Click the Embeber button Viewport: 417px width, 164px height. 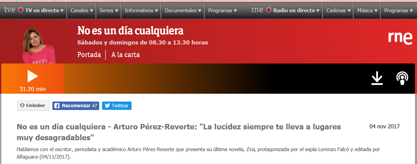click(x=33, y=106)
